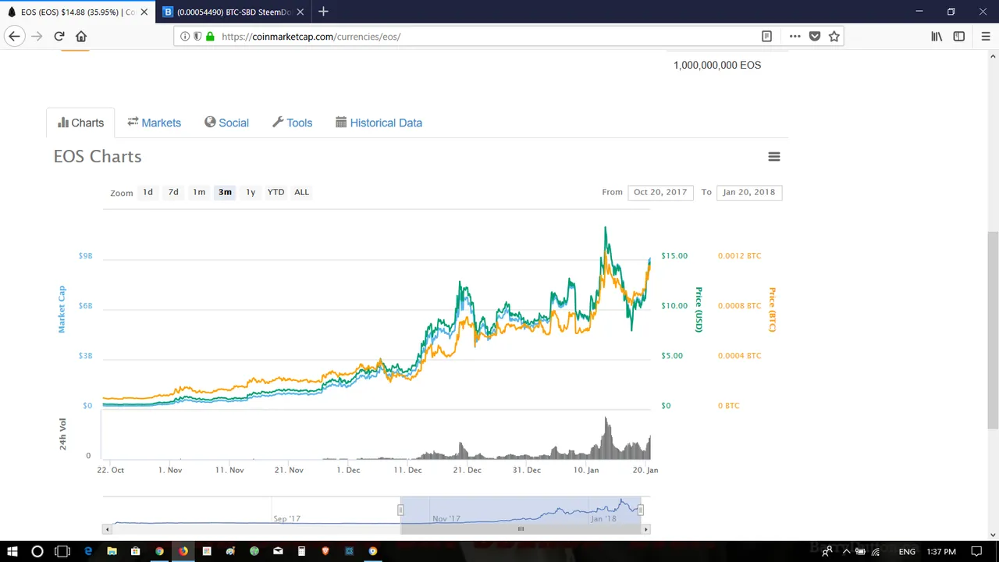Open Microsoft Store from taskbar
999x562 pixels.
click(135, 551)
